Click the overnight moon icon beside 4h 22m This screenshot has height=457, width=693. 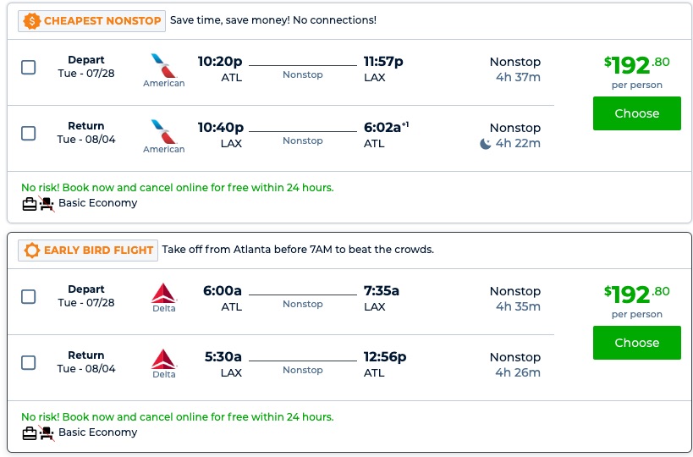tap(485, 144)
